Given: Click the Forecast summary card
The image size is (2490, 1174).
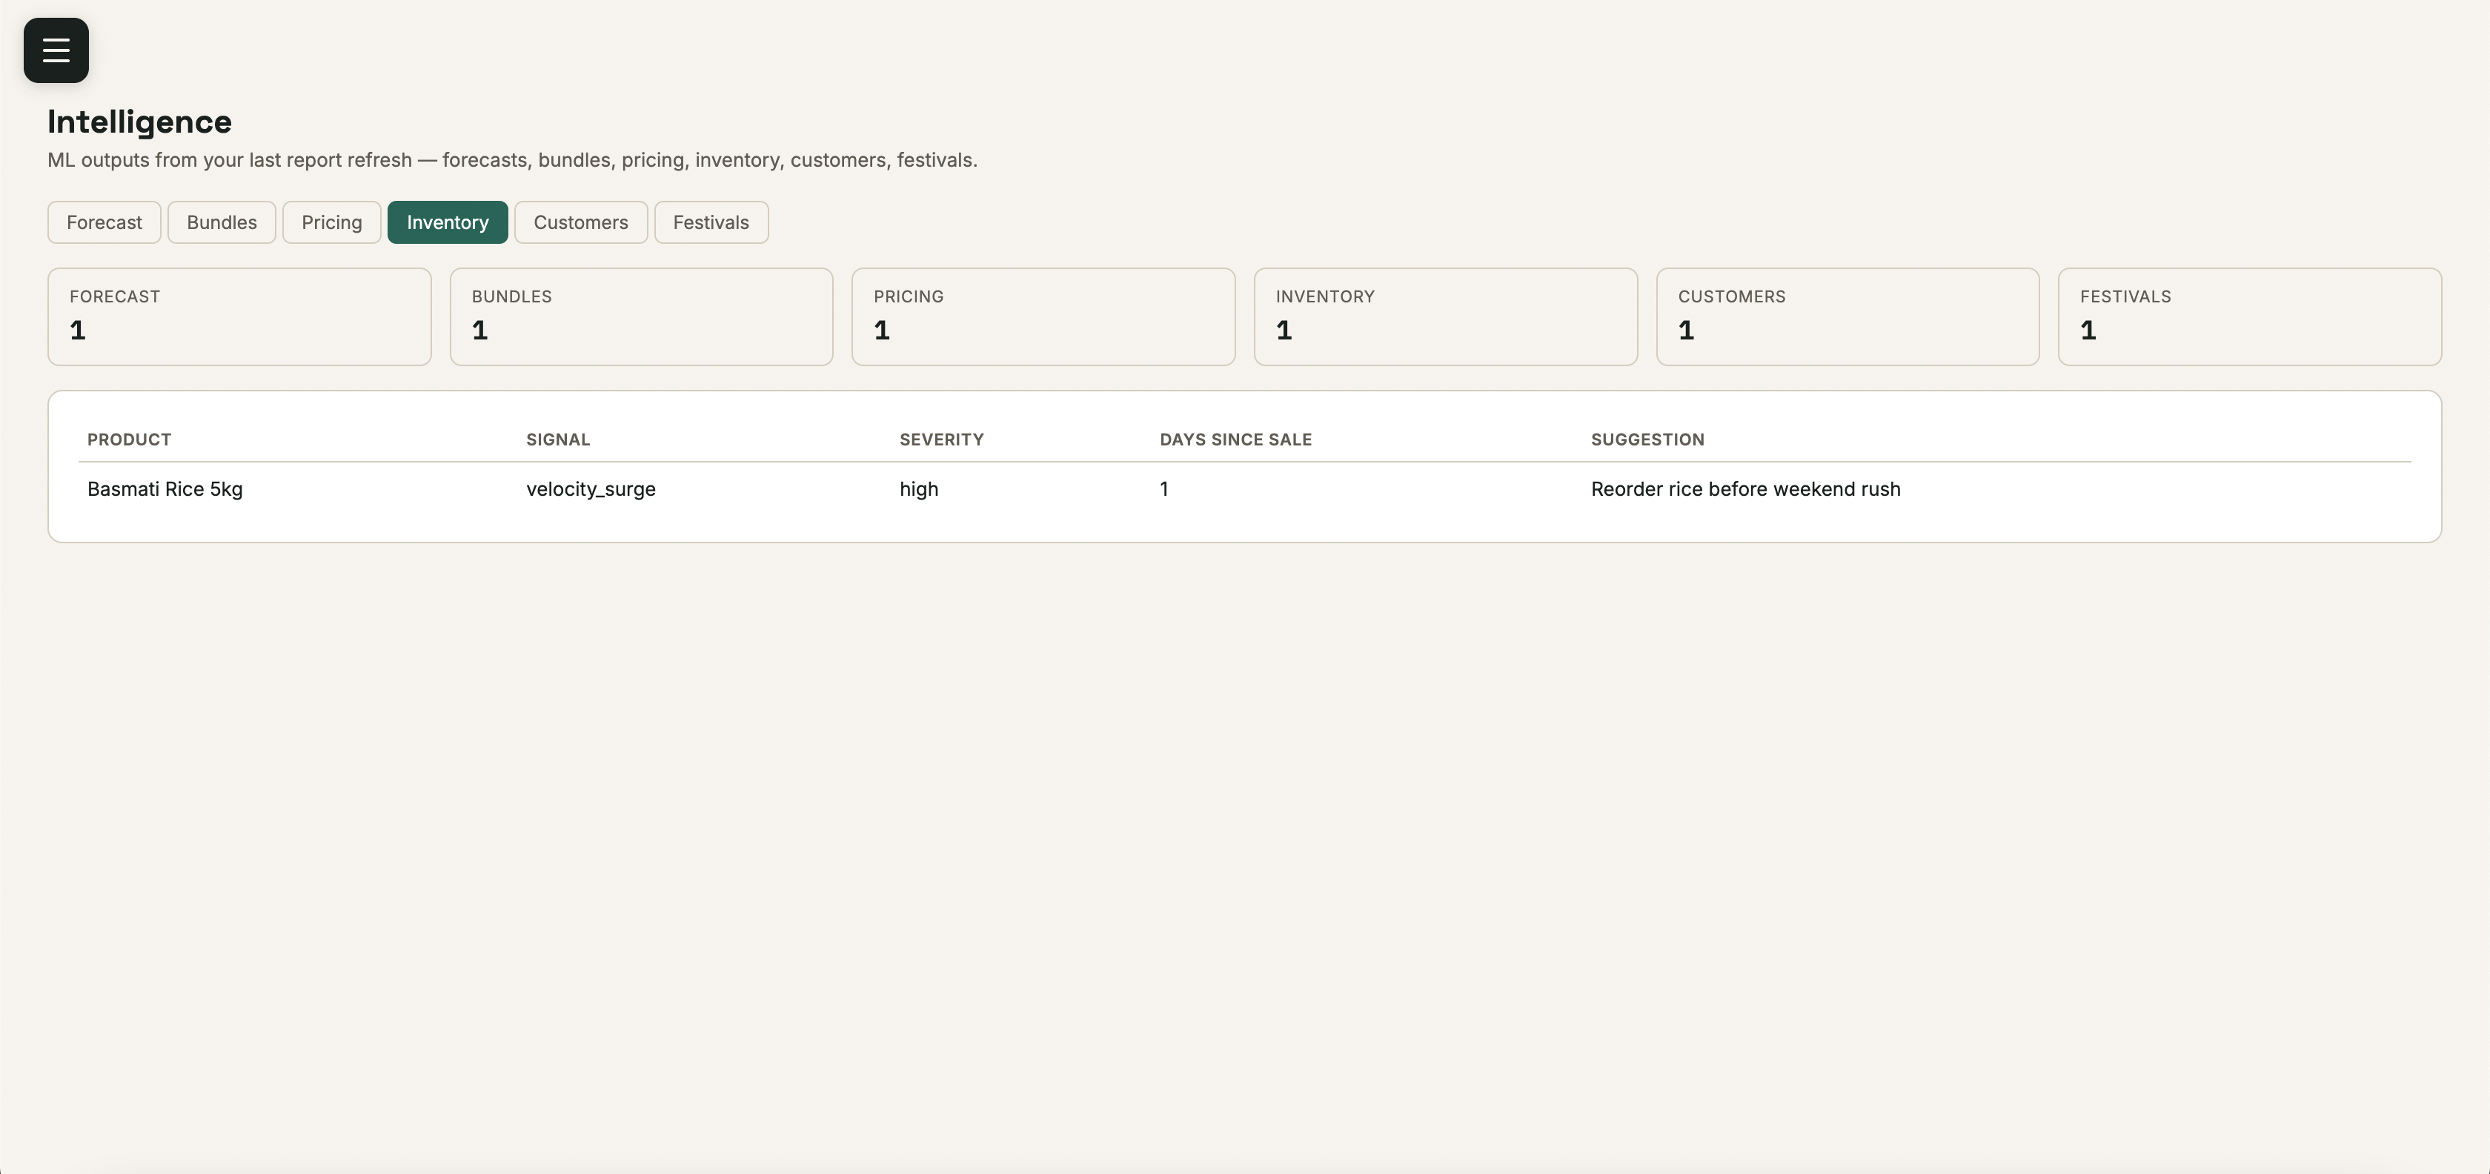Looking at the screenshot, I should tap(239, 317).
